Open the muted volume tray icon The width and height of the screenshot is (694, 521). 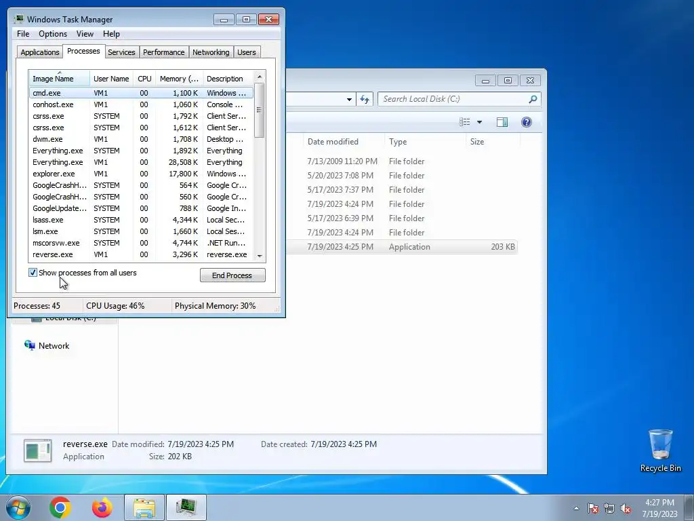click(626, 508)
